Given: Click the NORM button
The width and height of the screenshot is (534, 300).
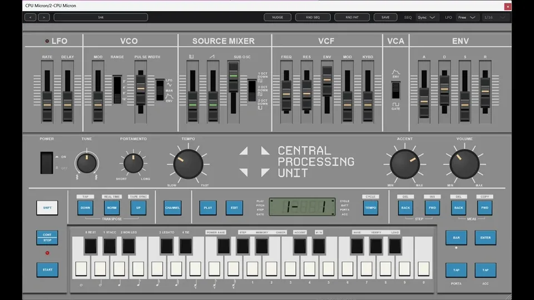Looking at the screenshot, I should [x=112, y=208].
